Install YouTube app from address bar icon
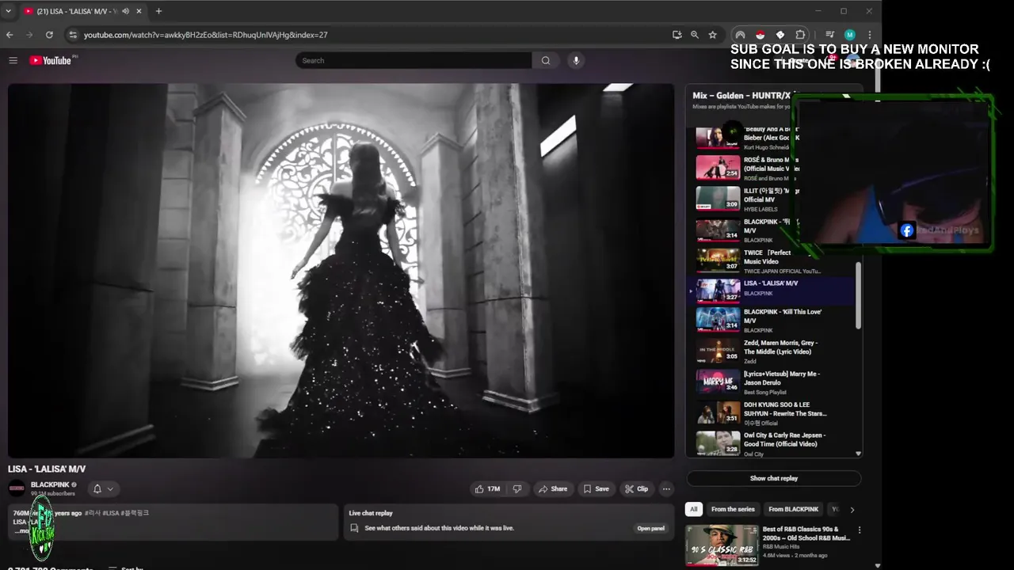Viewport: 1014px width, 570px height. pos(677,35)
